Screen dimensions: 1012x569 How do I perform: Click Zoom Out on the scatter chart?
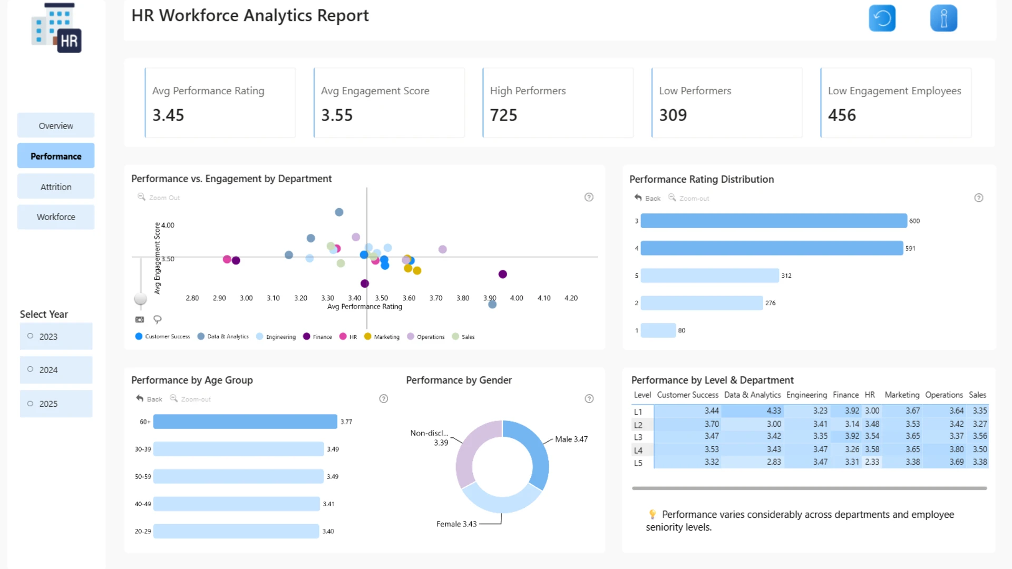159,198
